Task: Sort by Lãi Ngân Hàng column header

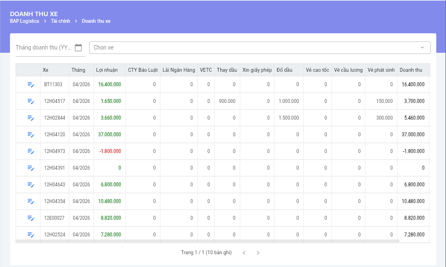Action: coord(178,70)
